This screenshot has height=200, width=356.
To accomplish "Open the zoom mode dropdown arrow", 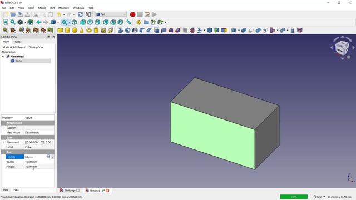I will pyautogui.click(x=70, y=22).
